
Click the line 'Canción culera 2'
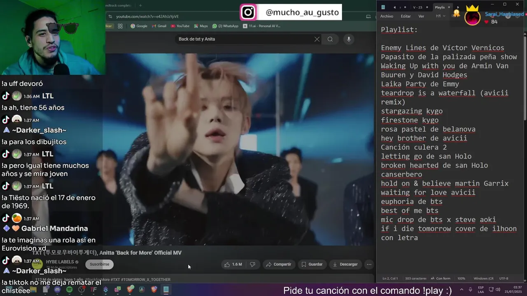tap(414, 147)
